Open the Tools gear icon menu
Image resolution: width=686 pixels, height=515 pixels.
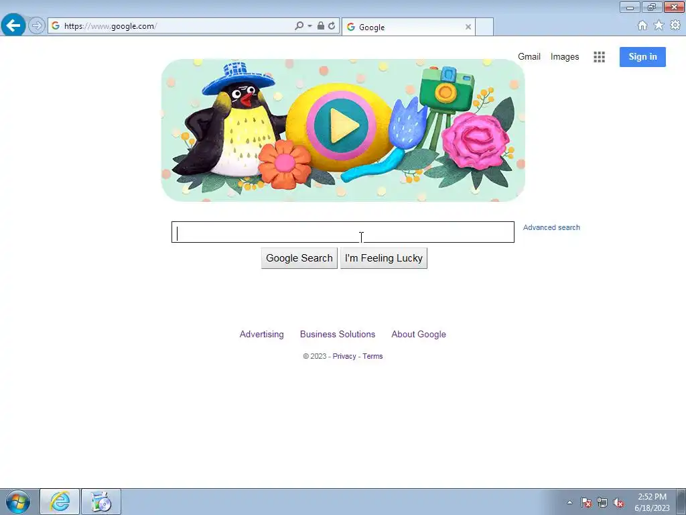coord(675,25)
